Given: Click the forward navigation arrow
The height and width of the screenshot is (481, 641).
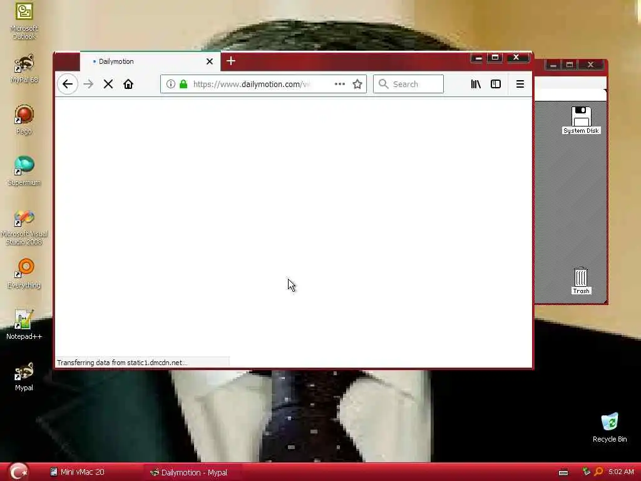Looking at the screenshot, I should coord(88,85).
